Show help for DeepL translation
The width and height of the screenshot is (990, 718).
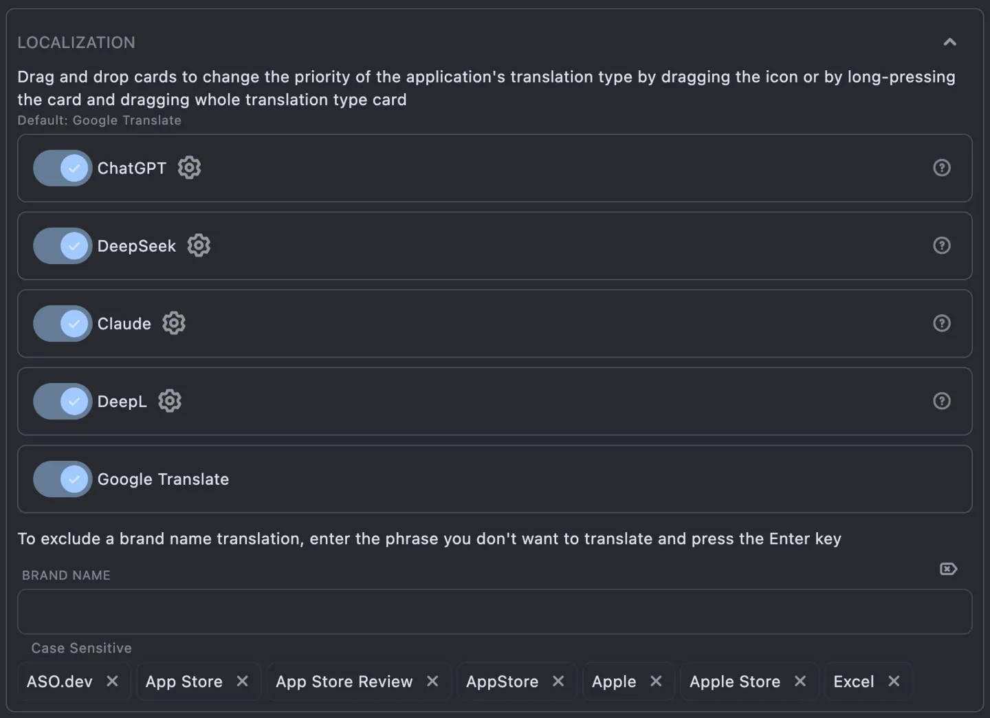coord(941,401)
